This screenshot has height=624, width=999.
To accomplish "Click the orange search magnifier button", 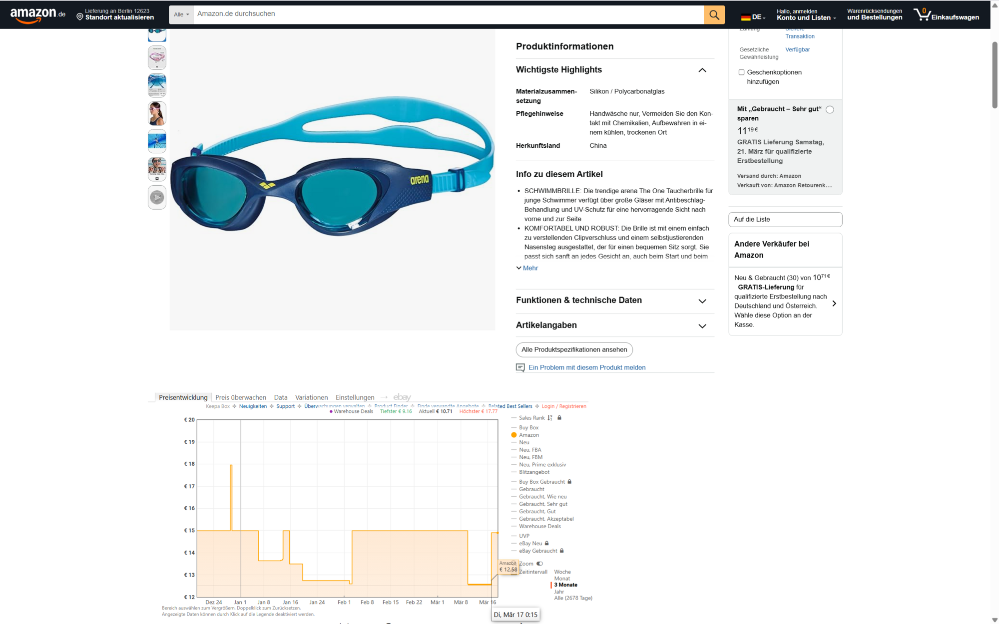I will pos(714,15).
